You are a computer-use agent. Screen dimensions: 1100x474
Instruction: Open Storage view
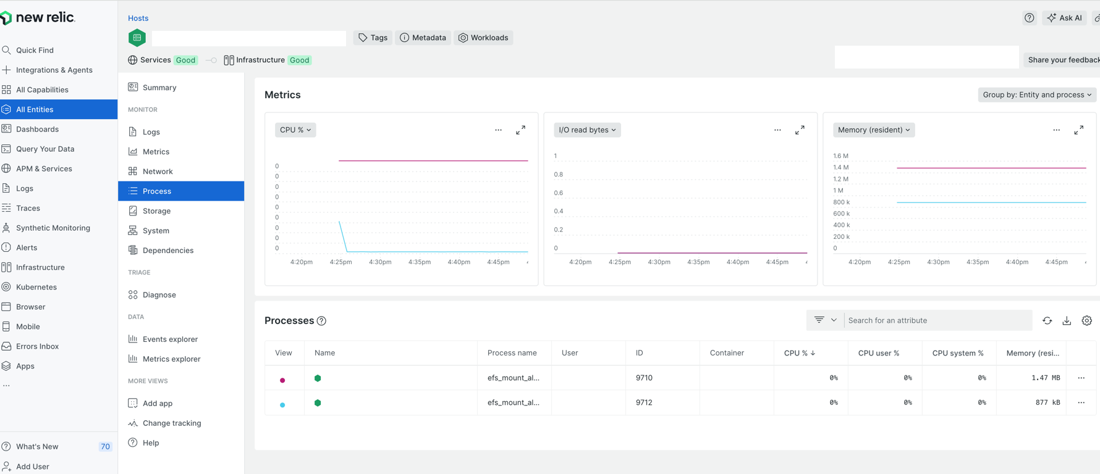(x=156, y=210)
